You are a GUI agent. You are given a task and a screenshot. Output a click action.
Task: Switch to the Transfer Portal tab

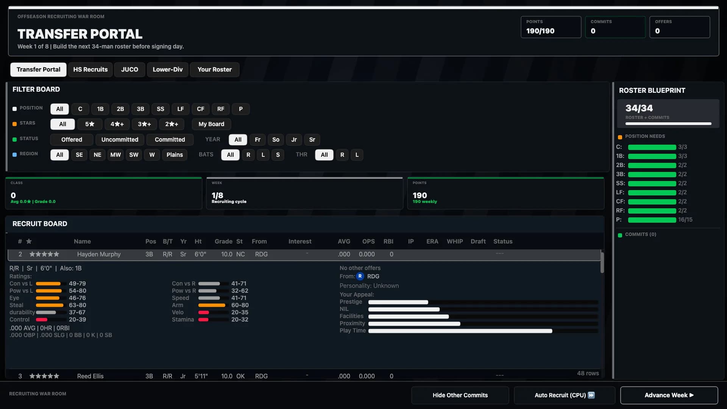pos(38,70)
